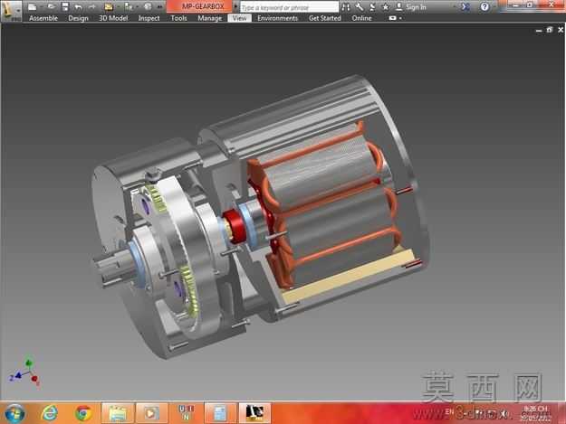Image resolution: width=566 pixels, height=424 pixels.
Task: Open the Manage ribbon tab
Action: pyautogui.click(x=210, y=18)
